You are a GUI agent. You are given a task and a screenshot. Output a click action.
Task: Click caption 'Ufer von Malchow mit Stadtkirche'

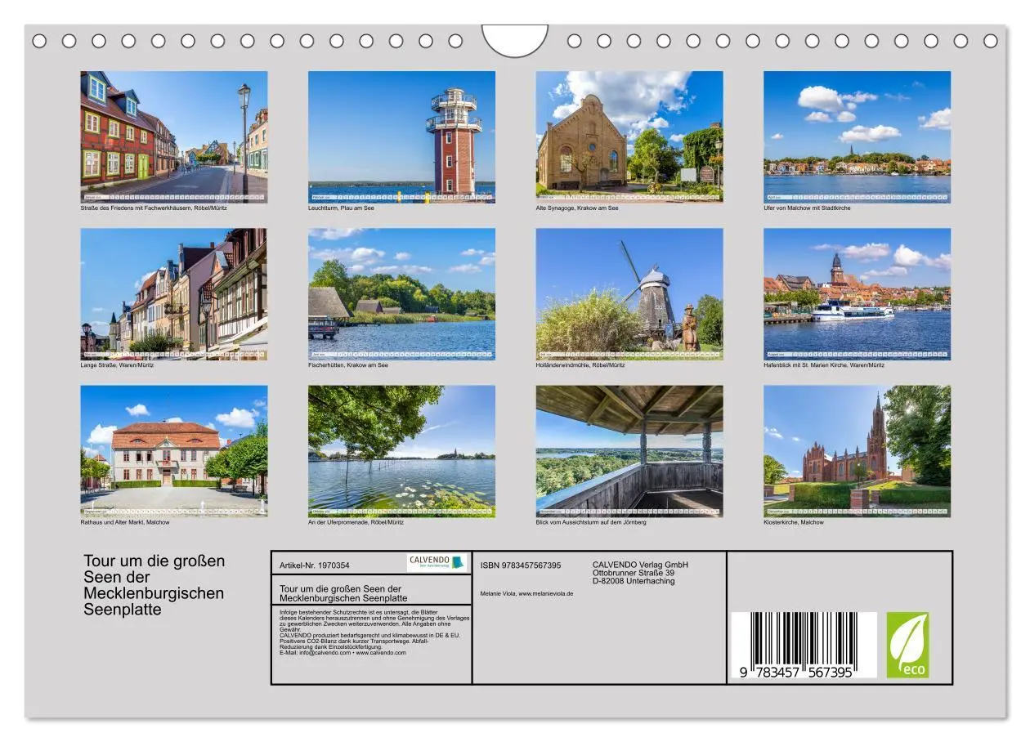[x=807, y=208]
